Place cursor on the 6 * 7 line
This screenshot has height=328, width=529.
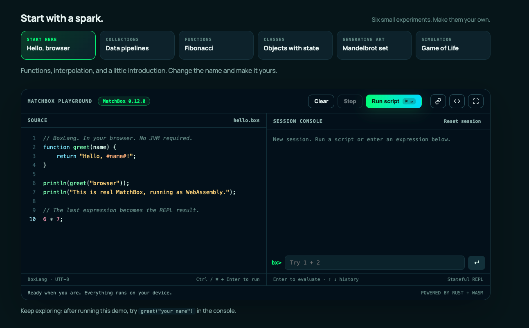point(53,219)
